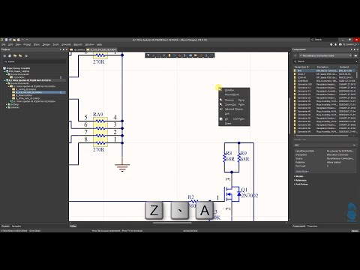The height and width of the screenshot is (270, 360).
Task: Open the notifications bell at top right
Action: click(x=335, y=44)
